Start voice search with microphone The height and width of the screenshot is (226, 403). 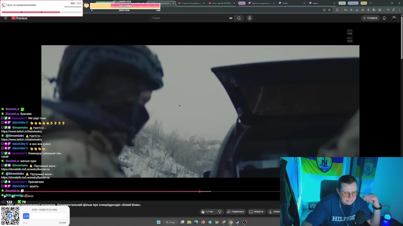click(250, 18)
